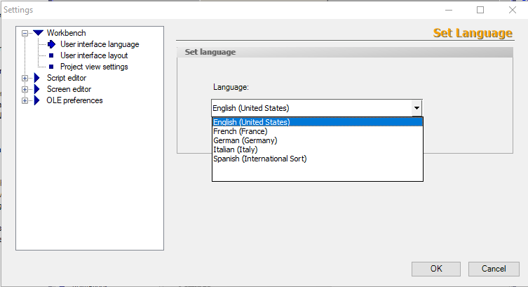Confirm settings with the OK button

click(435, 269)
